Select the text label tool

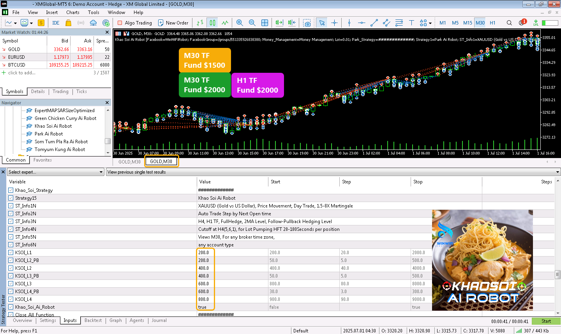point(411,23)
